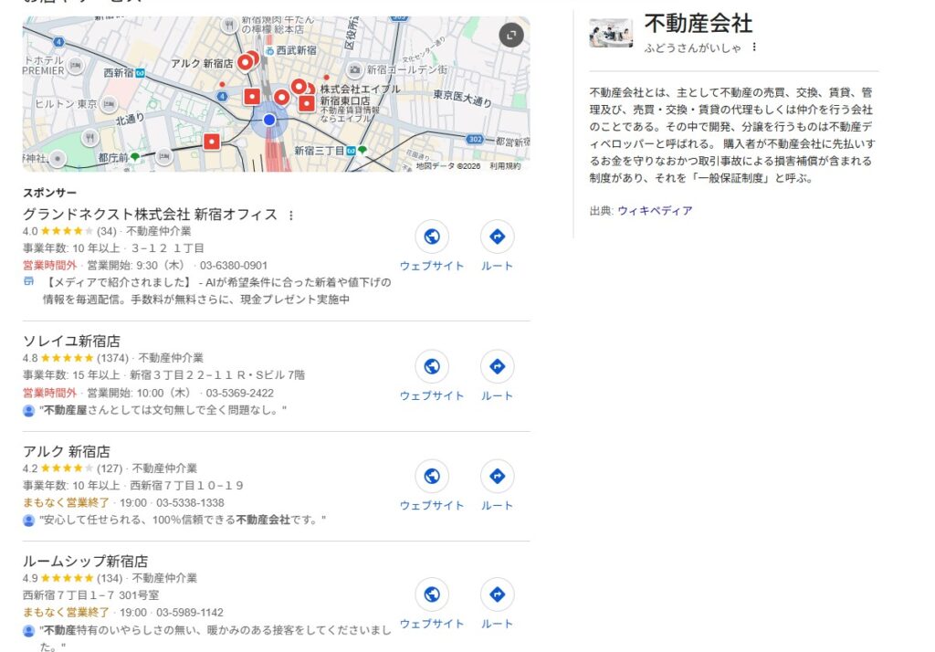The image size is (935, 652).
Task: Open website icon for ルームシップ新宿店
Action: [x=432, y=595]
